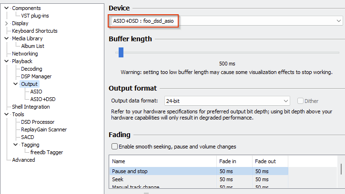The height and width of the screenshot is (194, 345).
Task: Select VST plug-ins in the tree
Action: tap(35, 16)
